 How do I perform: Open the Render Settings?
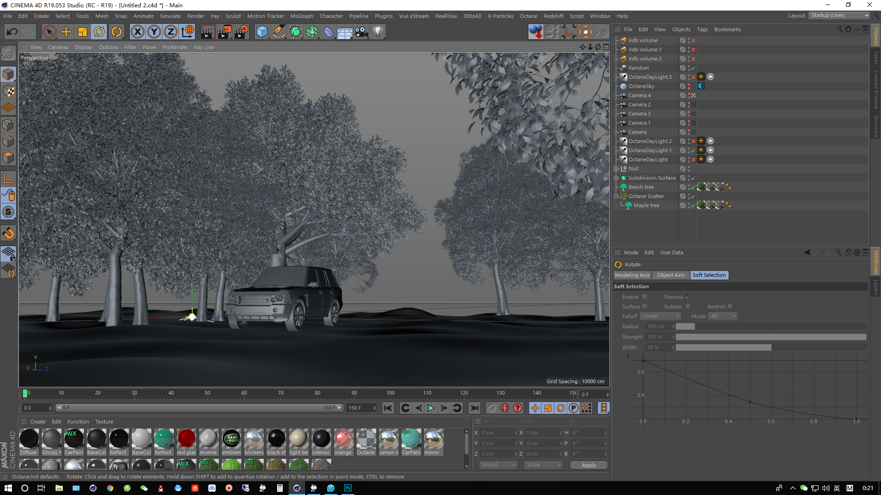pyautogui.click(x=241, y=32)
